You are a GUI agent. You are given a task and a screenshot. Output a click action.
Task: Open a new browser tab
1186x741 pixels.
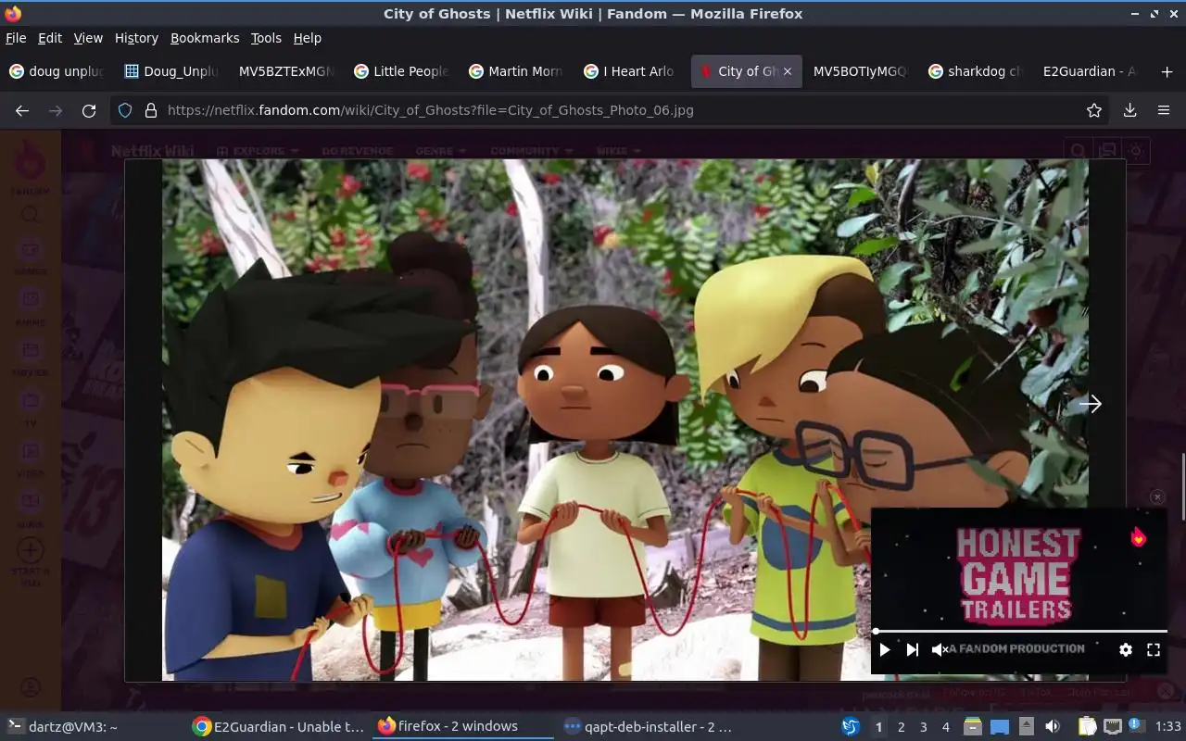click(1167, 71)
